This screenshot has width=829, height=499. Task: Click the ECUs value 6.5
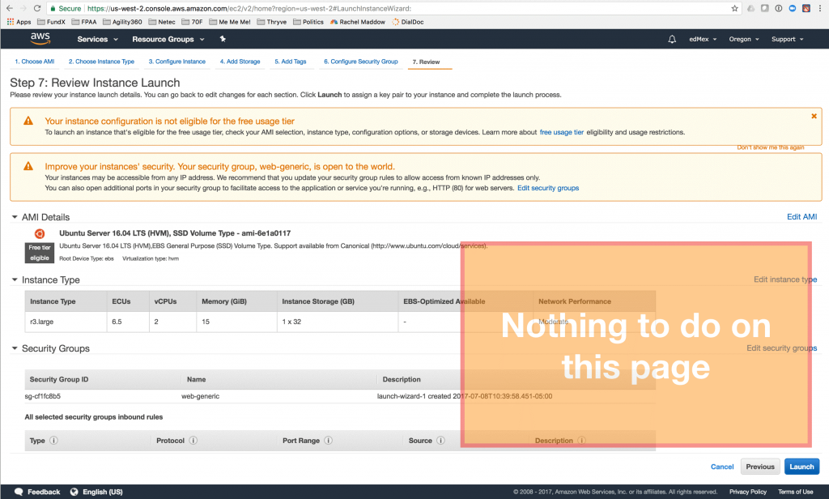(117, 322)
